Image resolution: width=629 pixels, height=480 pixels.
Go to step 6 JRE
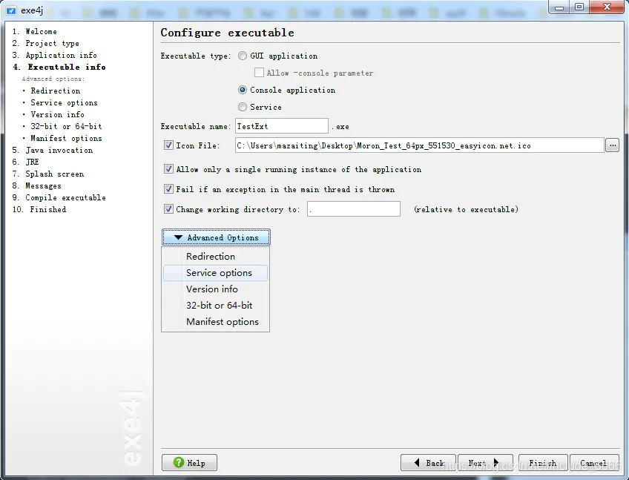[x=26, y=162]
